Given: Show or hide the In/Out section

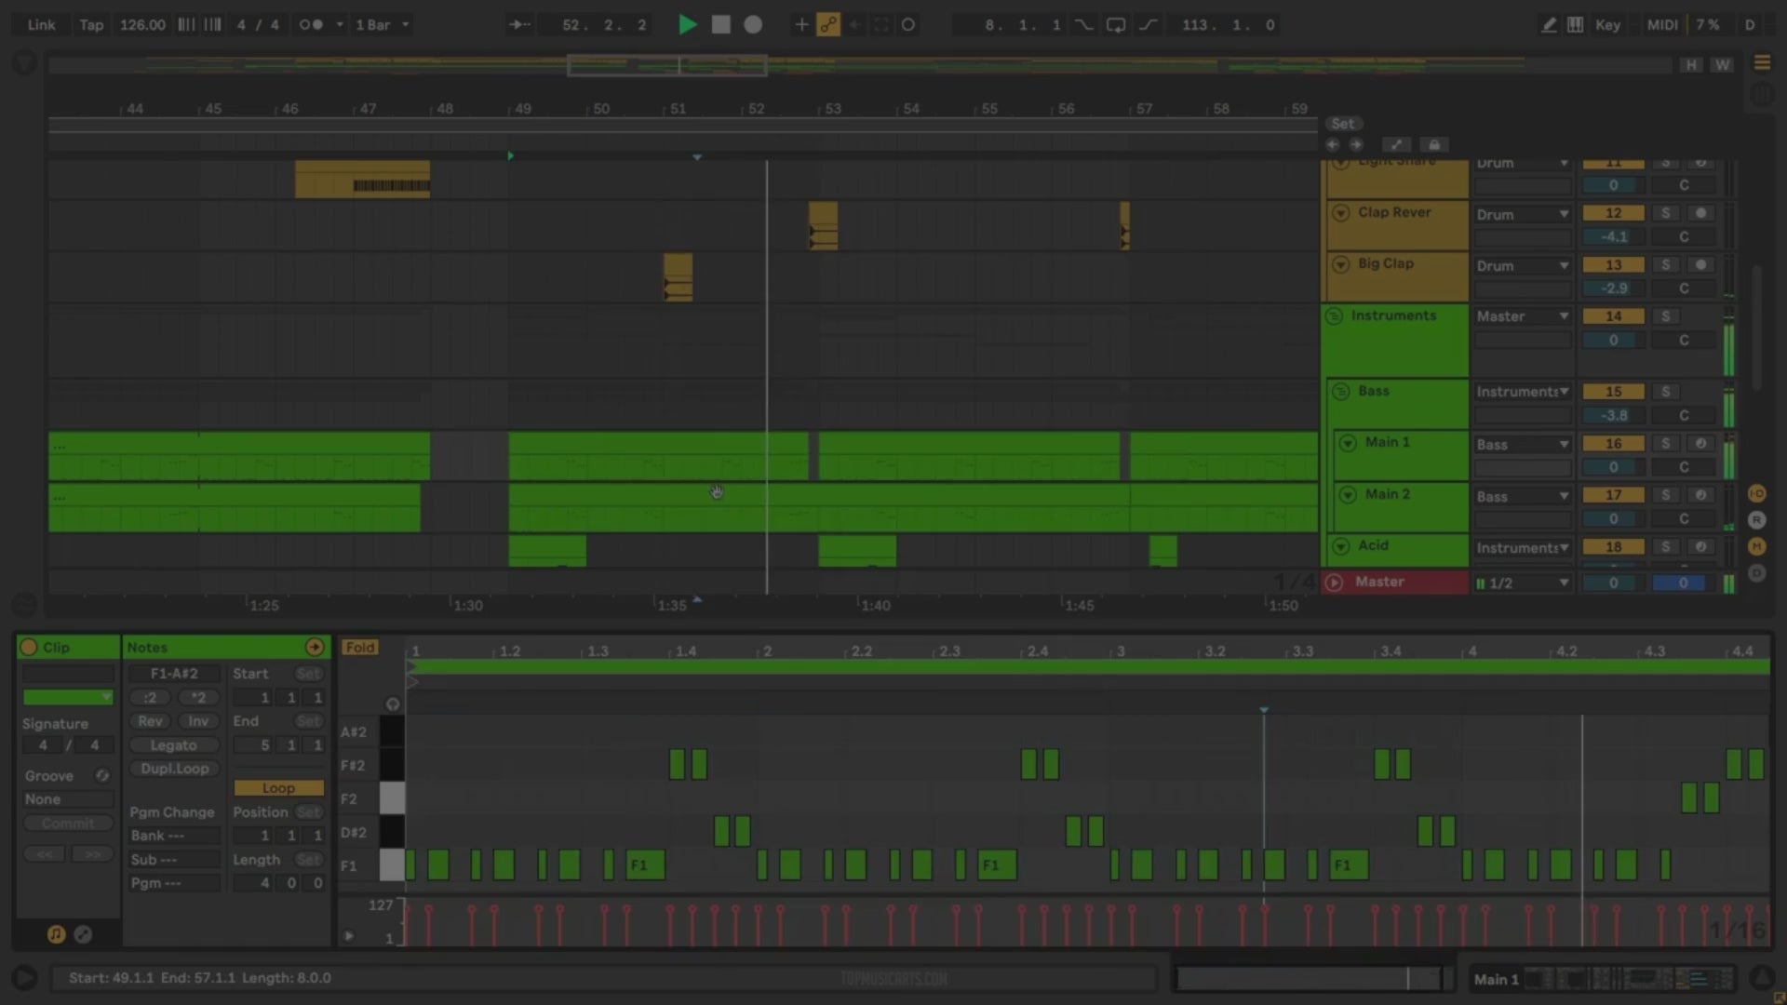Looking at the screenshot, I should [x=1757, y=493].
